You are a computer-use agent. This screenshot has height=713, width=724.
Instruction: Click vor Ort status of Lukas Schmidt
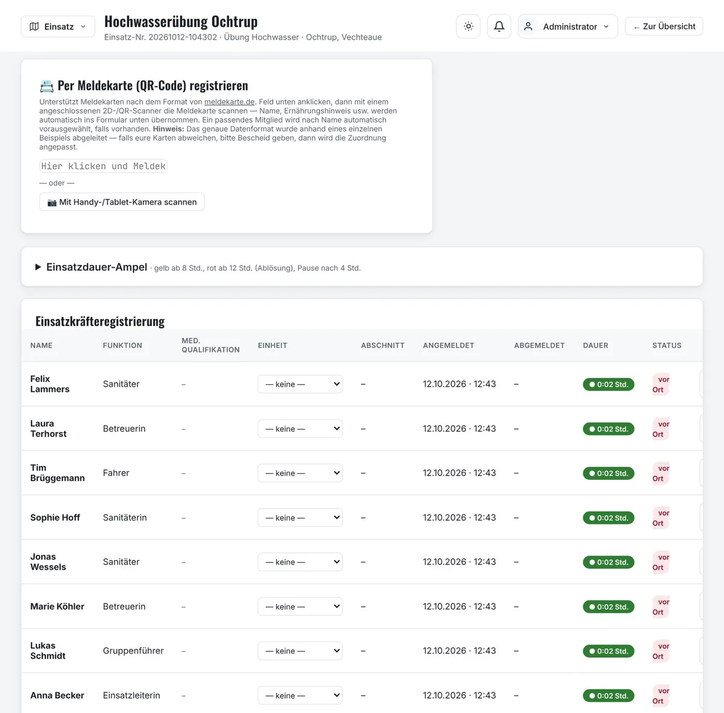coord(661,651)
